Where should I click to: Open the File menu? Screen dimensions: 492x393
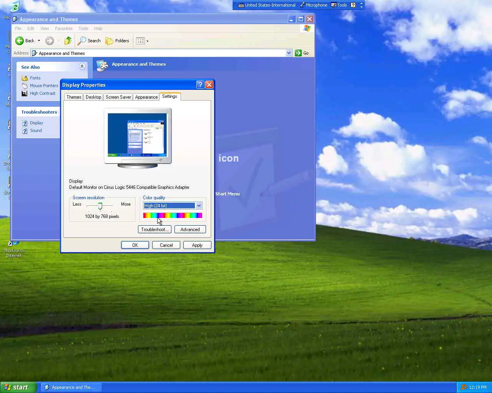[x=18, y=28]
